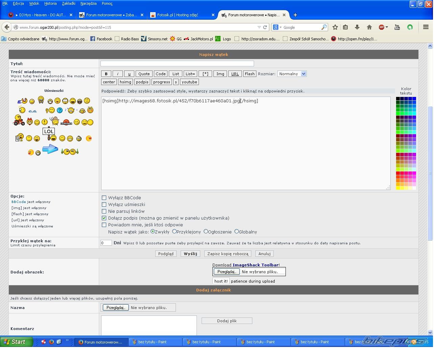
Task: Click the browser Back arrow button
Action: [7, 27]
